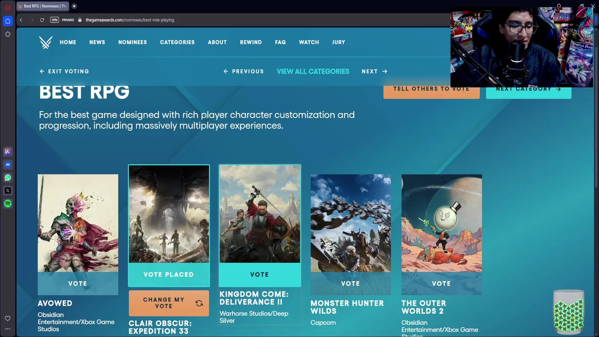Toggle the VPN badge in address bar
Viewport: 599px width, 337px height.
coord(55,20)
